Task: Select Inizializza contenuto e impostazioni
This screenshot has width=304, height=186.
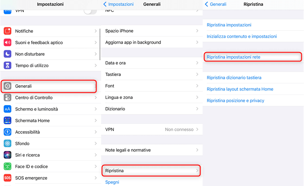Action: pyautogui.click(x=241, y=36)
